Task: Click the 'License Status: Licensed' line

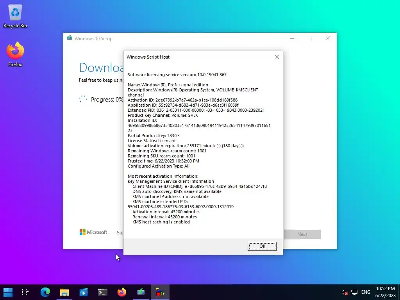Action: (x=152, y=141)
